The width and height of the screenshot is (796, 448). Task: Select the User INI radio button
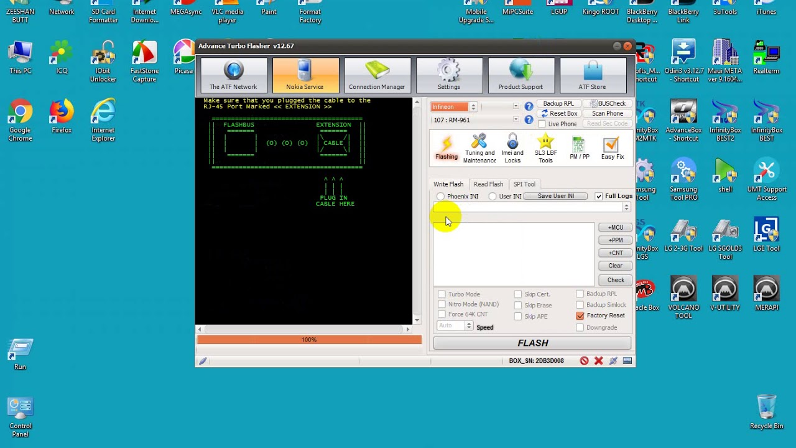[x=493, y=197]
